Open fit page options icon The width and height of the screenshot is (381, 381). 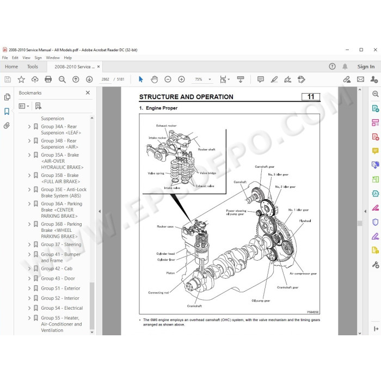point(224,79)
